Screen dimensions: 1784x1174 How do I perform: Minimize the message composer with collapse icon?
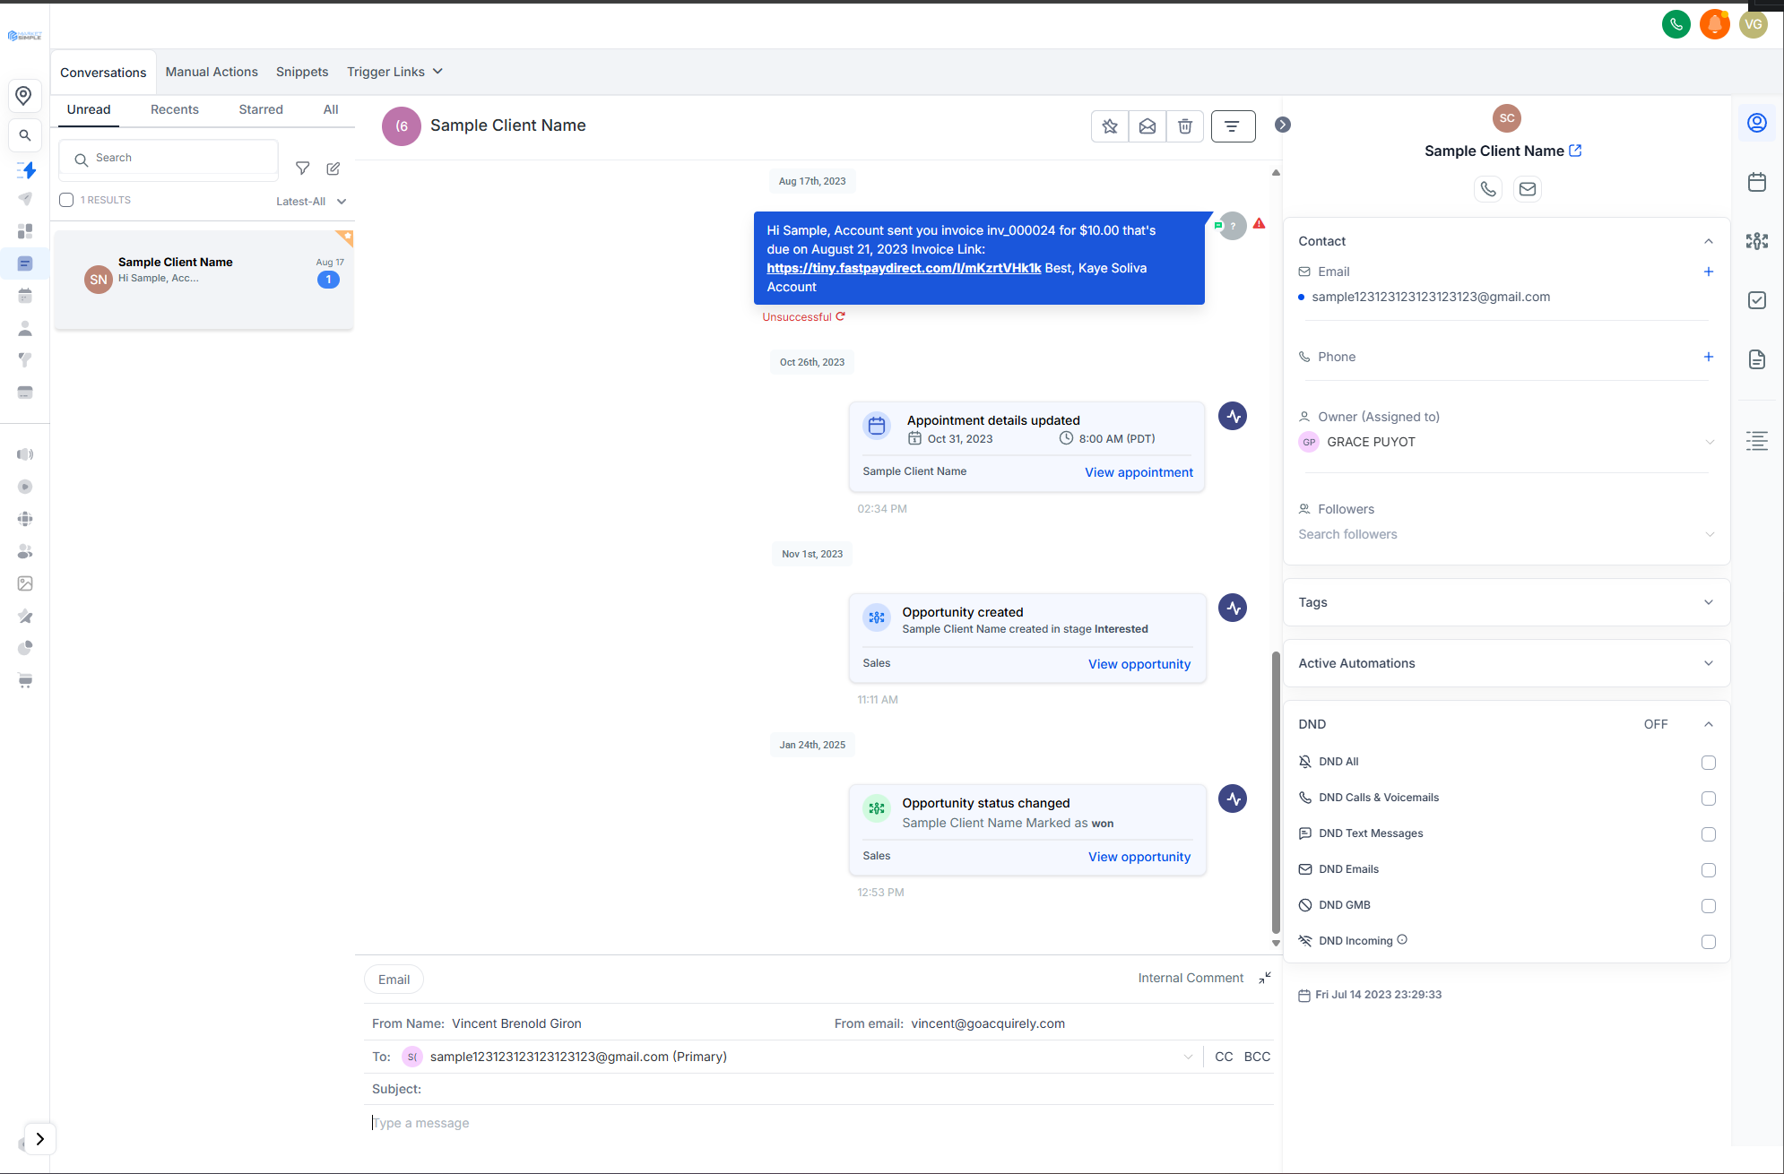(1265, 978)
